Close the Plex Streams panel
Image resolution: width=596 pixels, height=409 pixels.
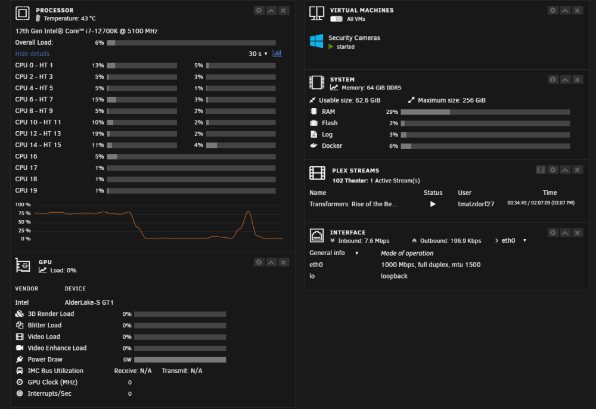[578, 170]
